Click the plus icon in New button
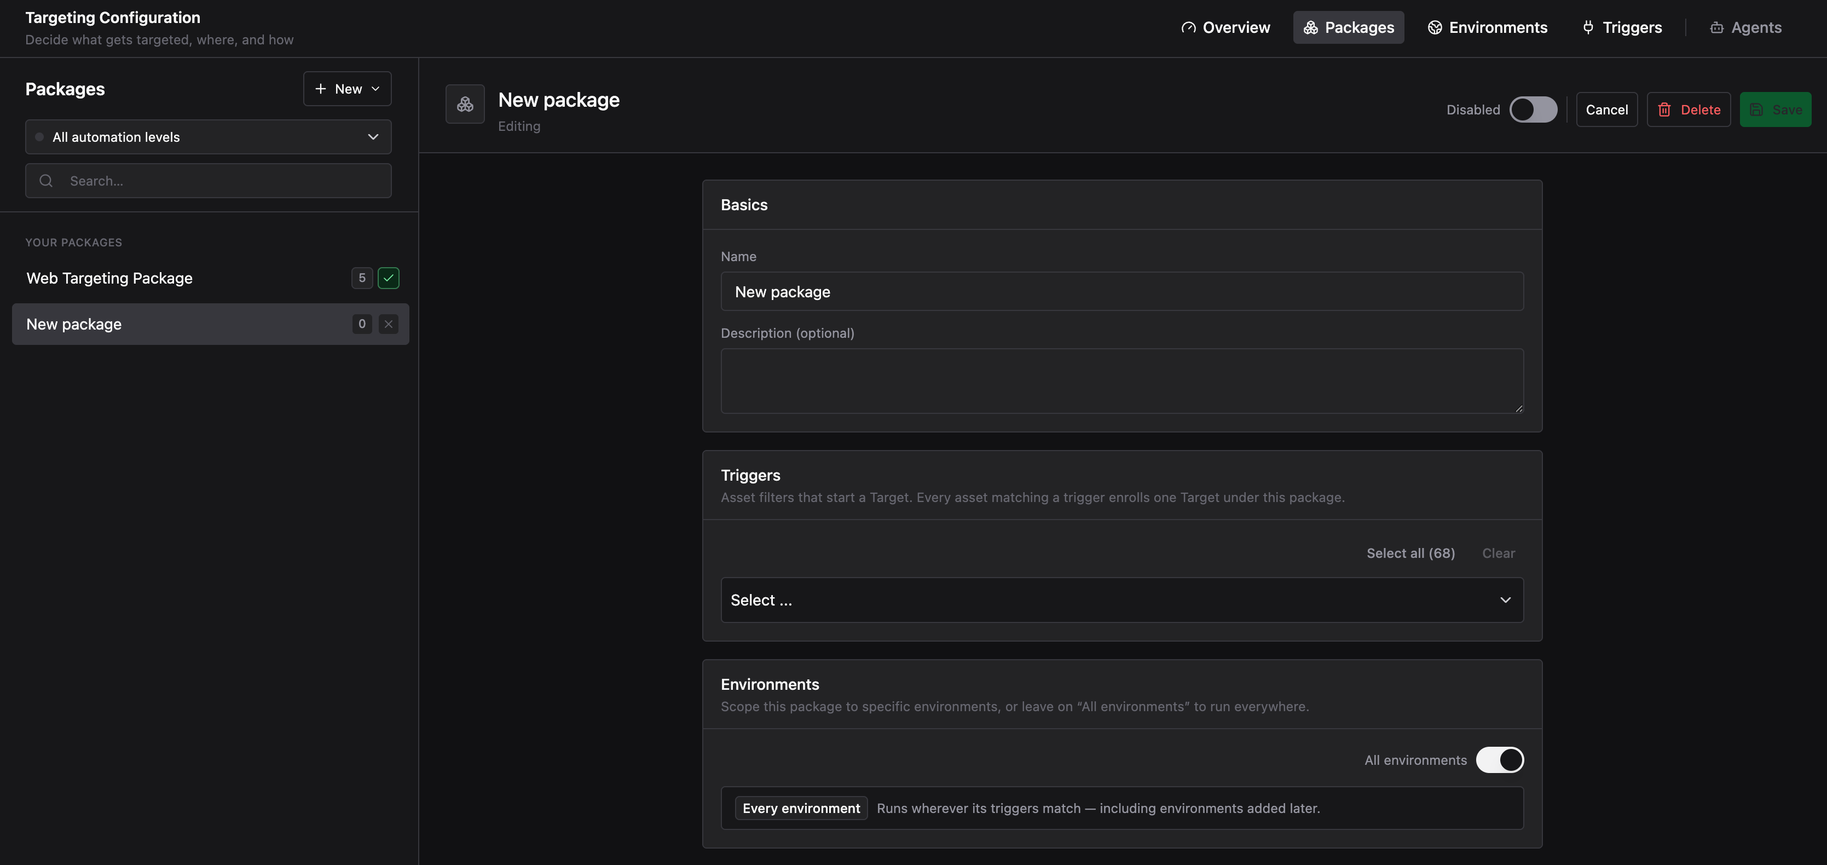The width and height of the screenshot is (1827, 865). tap(321, 89)
